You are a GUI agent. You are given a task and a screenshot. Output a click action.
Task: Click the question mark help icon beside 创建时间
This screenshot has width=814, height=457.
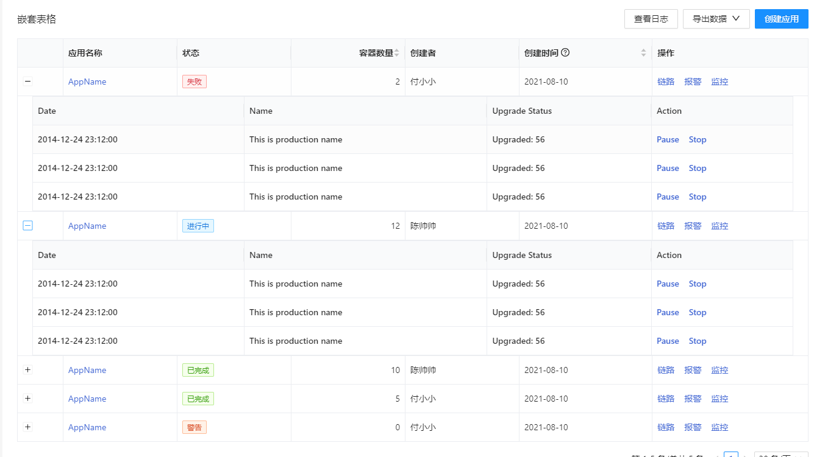coord(566,52)
